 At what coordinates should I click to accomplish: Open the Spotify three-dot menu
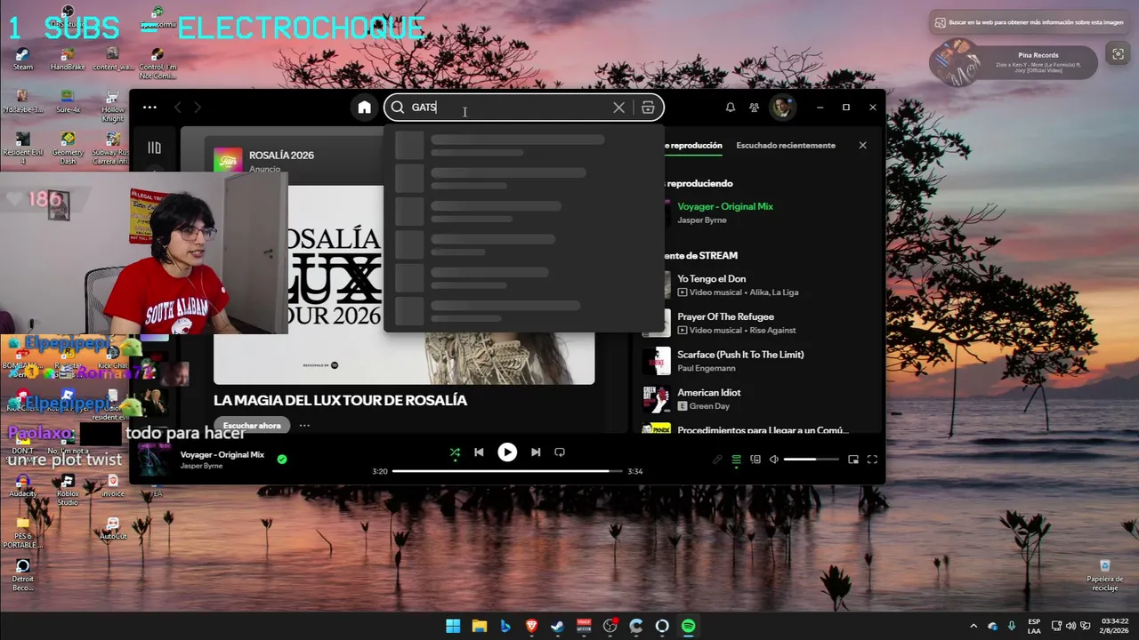coord(149,108)
